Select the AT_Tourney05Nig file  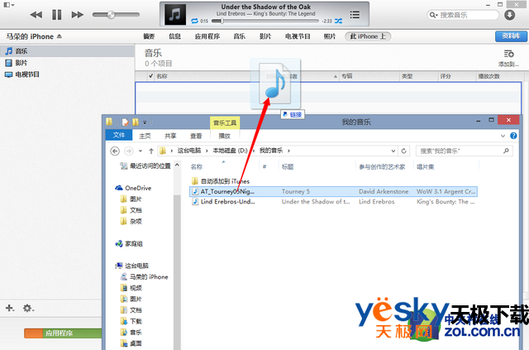click(x=333, y=192)
